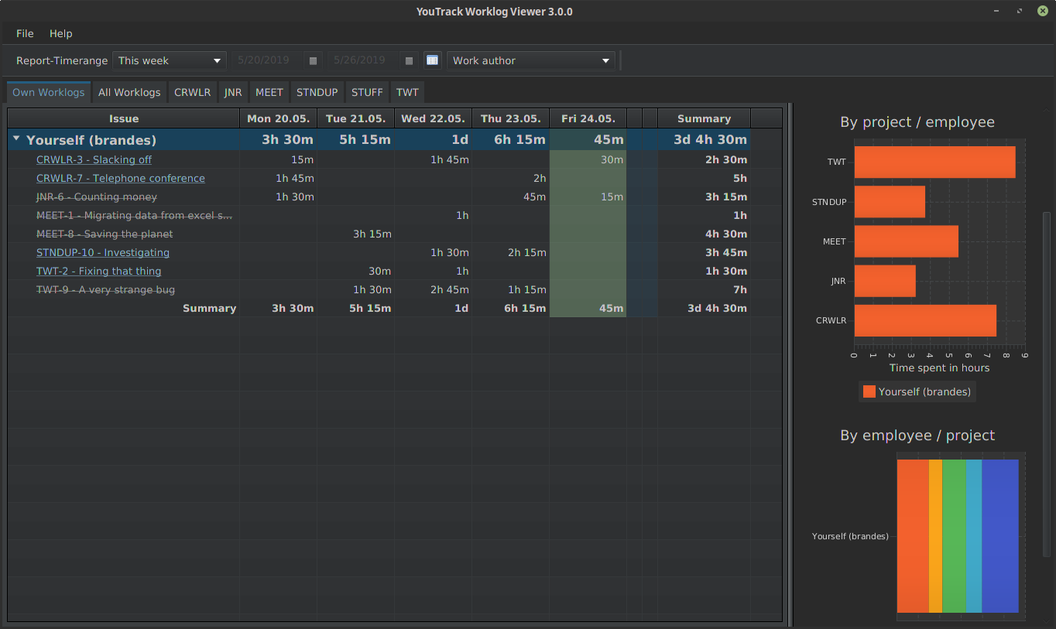Click the STNDUP bar in project chart

tap(890, 201)
